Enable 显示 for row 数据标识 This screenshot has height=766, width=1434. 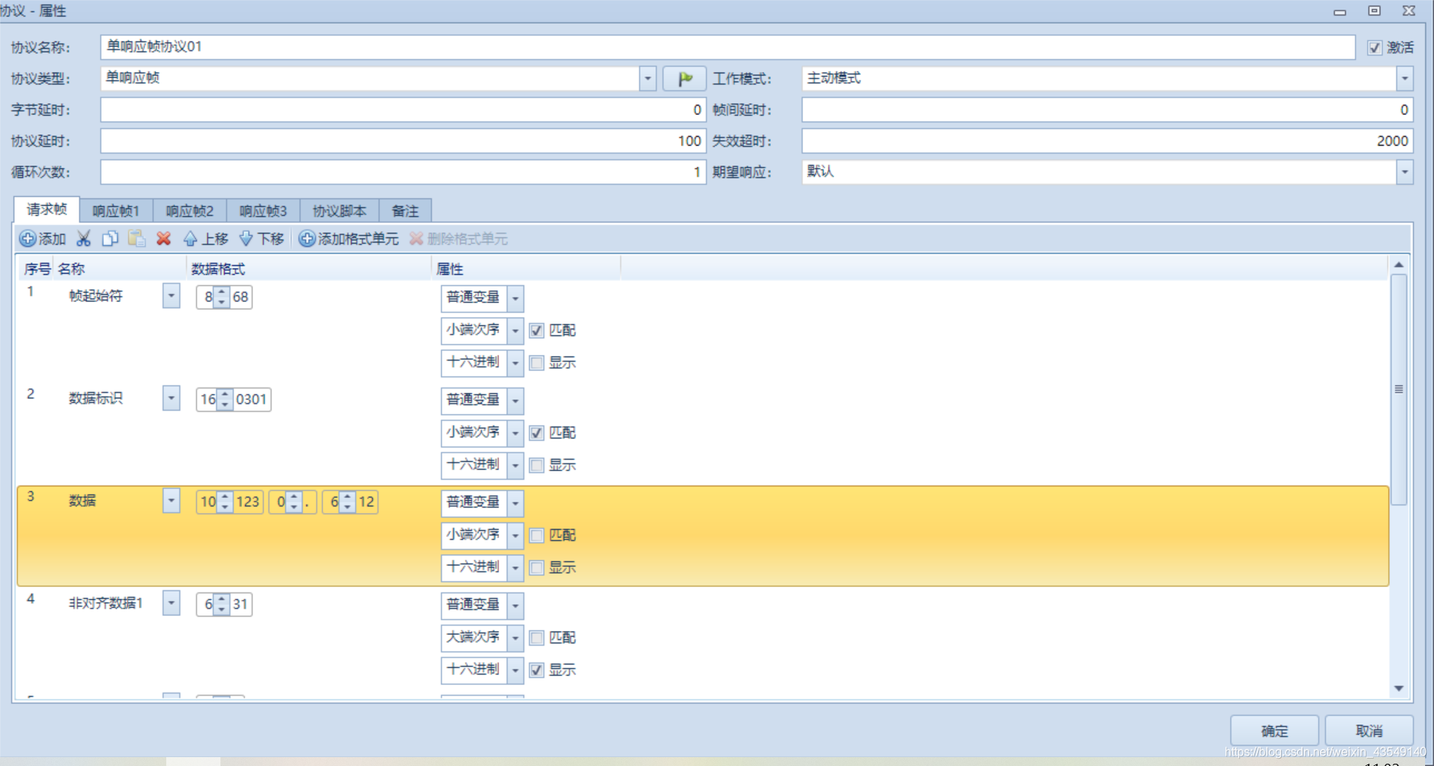click(537, 465)
